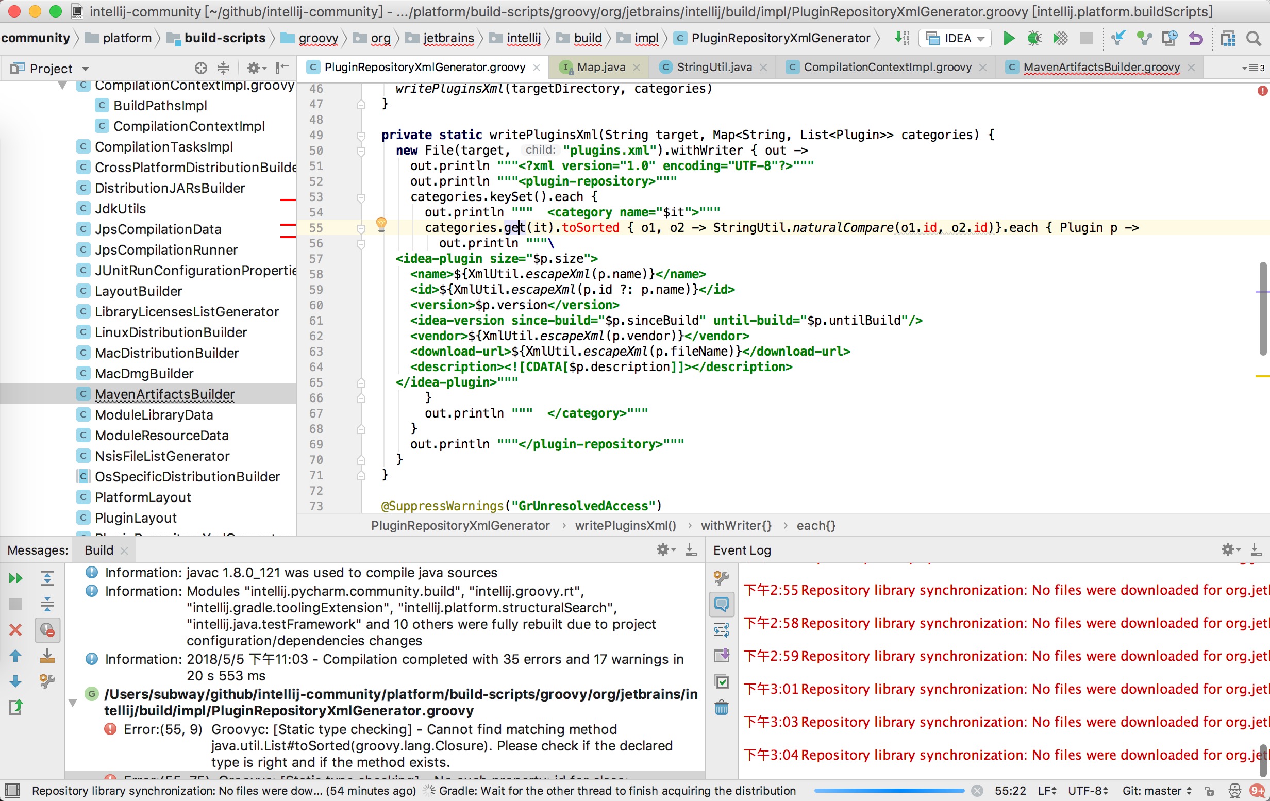Viewport: 1270px width, 801px height.
Task: Select MacDmgBuilder in the project tree
Action: click(144, 373)
